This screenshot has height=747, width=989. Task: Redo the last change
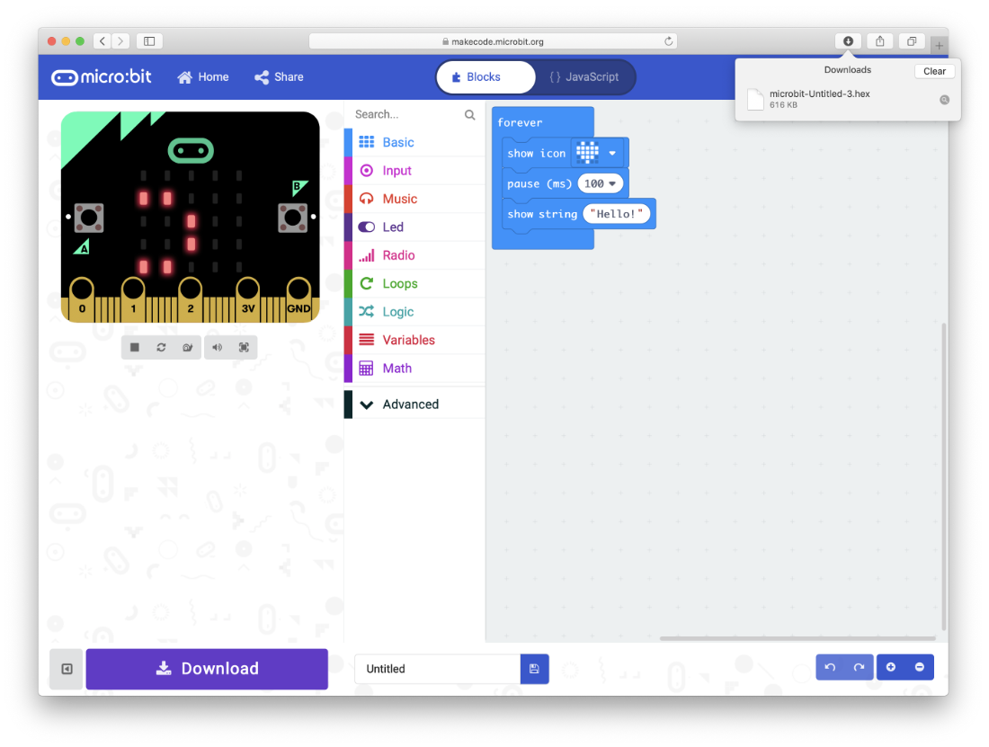(x=859, y=668)
